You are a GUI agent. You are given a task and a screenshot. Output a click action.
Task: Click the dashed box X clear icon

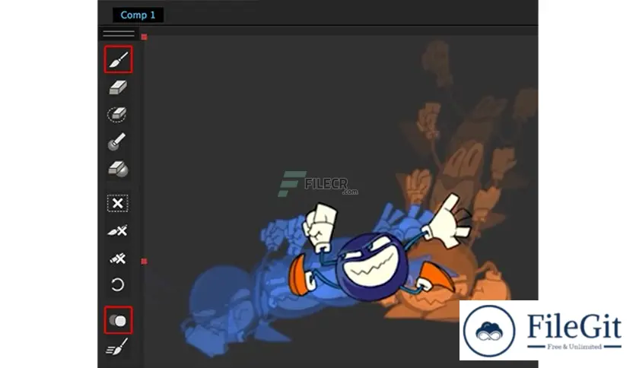118,203
